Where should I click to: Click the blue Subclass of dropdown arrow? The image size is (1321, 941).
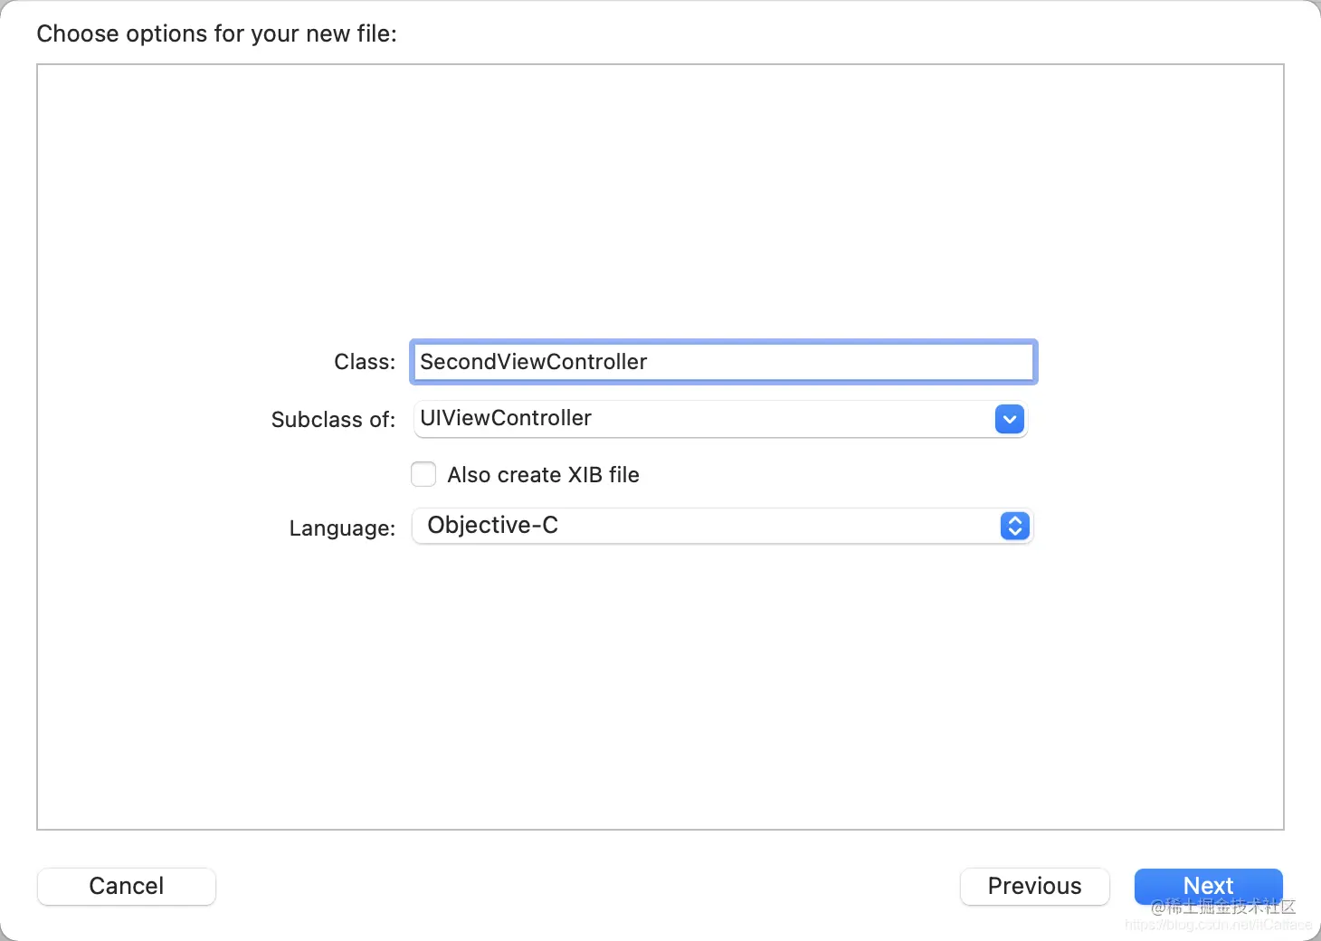(x=1009, y=419)
